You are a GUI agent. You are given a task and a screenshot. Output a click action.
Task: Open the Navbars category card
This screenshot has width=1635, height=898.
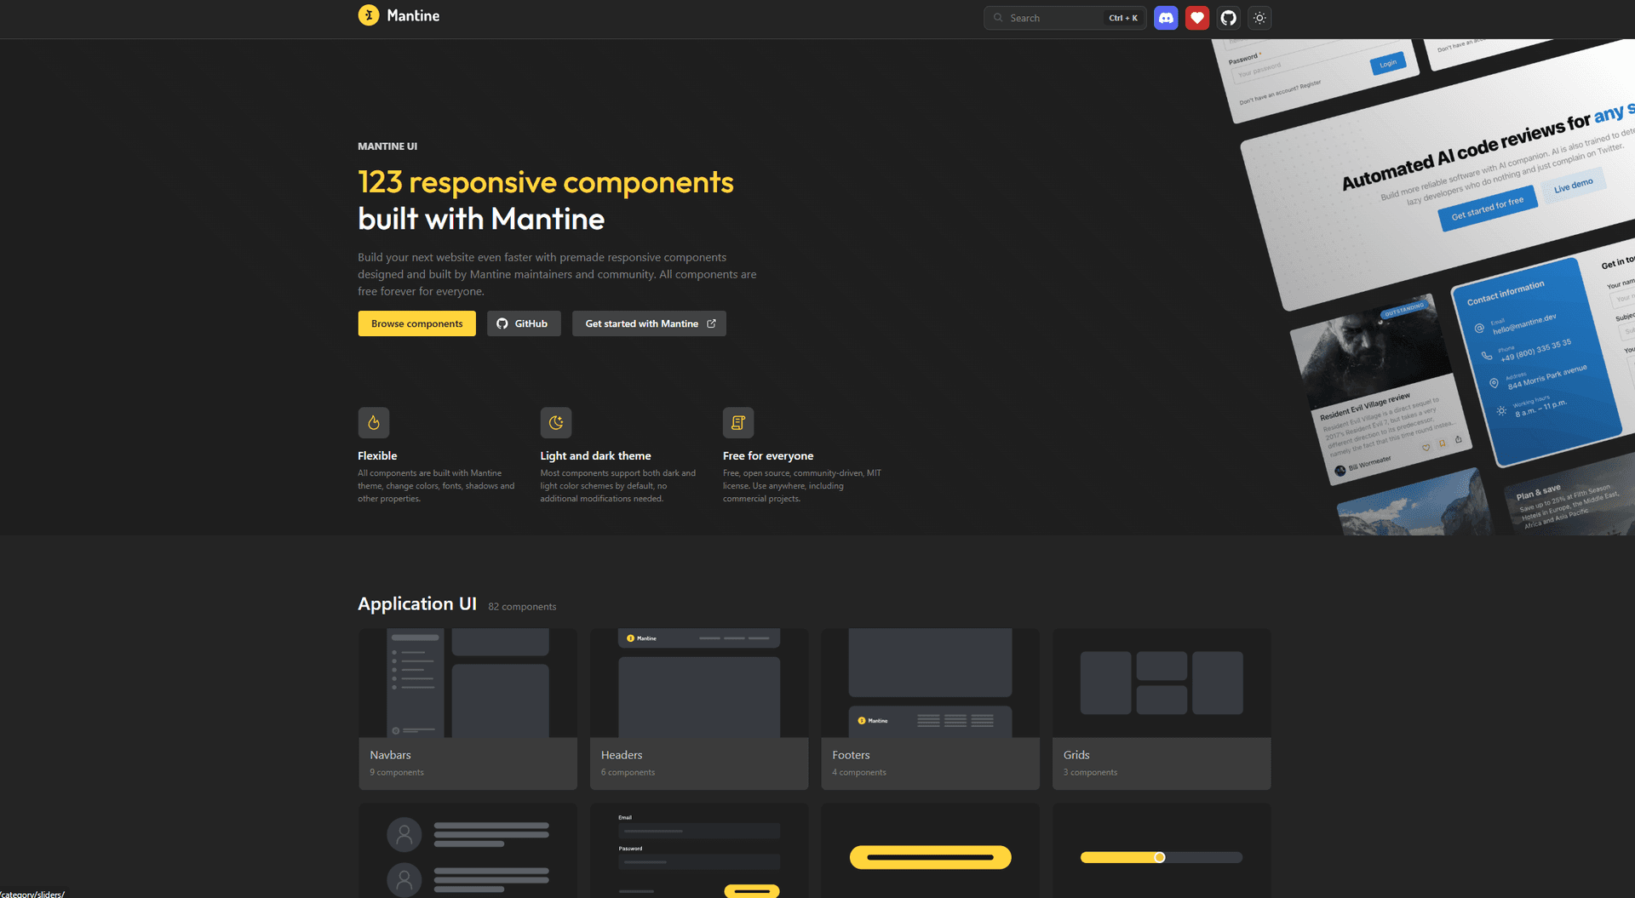click(468, 708)
